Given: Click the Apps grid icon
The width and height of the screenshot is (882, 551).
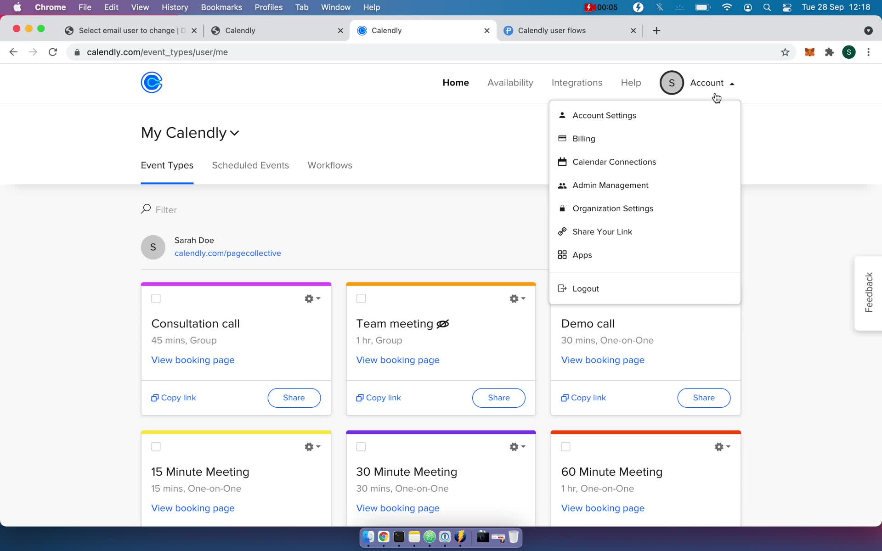Looking at the screenshot, I should coord(562,255).
